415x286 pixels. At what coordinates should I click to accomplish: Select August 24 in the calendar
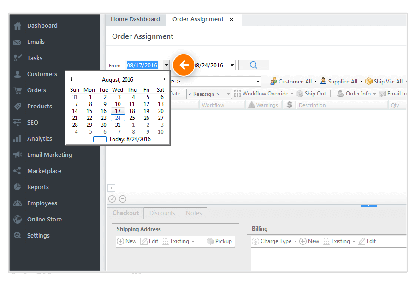[x=118, y=118]
